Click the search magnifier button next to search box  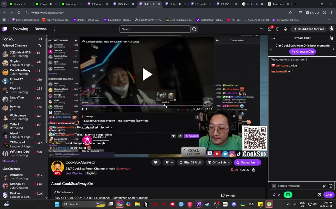[x=194, y=29]
